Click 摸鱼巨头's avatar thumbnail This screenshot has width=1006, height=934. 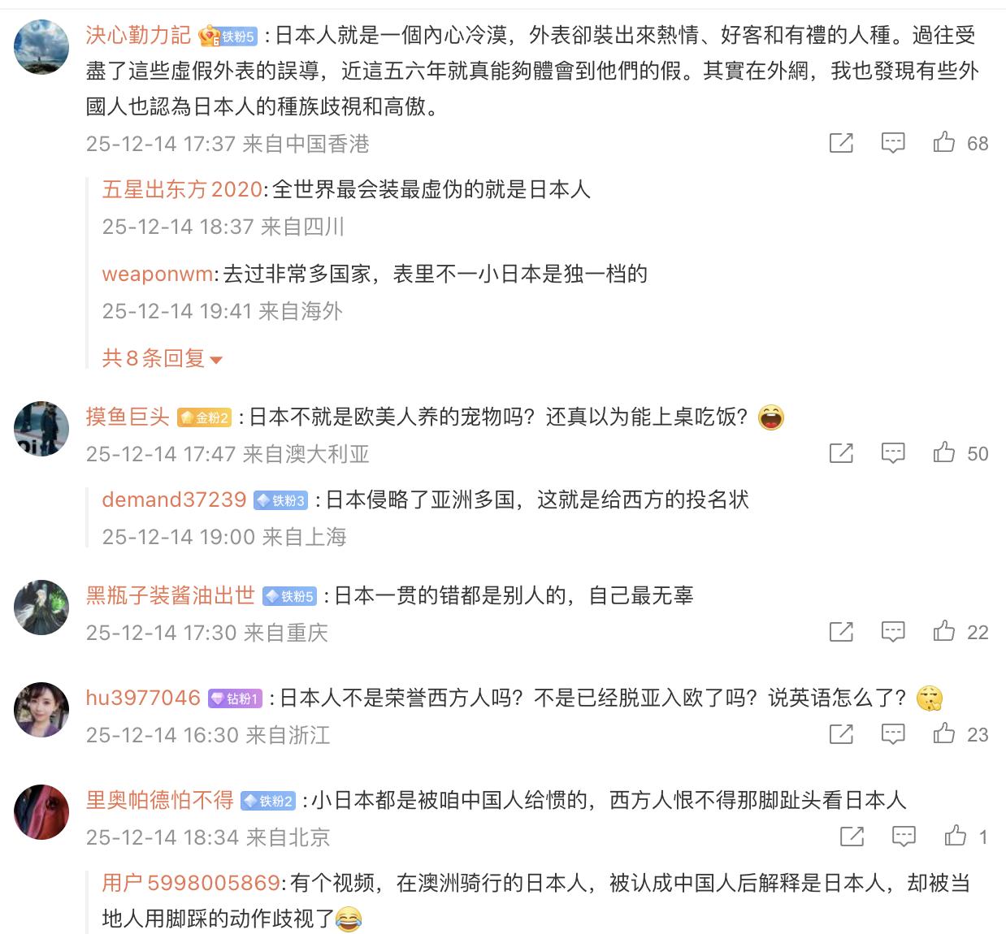41,428
